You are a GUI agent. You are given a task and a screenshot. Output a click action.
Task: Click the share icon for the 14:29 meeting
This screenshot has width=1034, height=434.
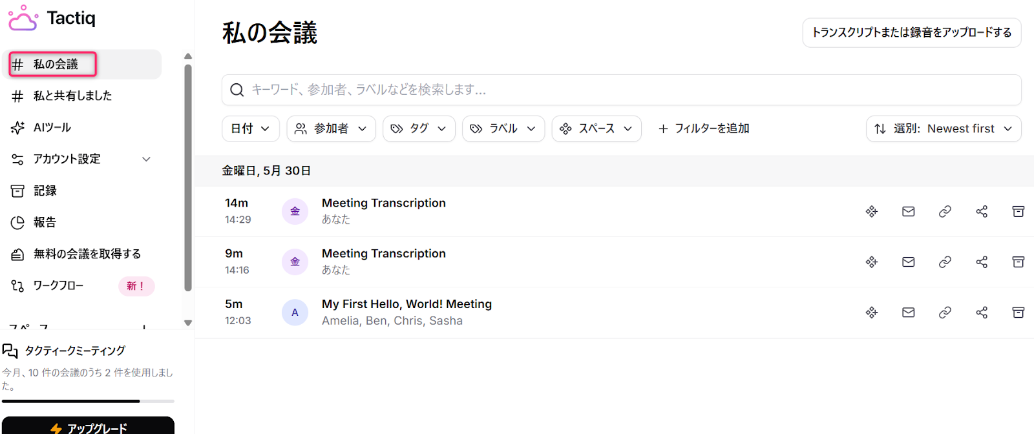(982, 212)
